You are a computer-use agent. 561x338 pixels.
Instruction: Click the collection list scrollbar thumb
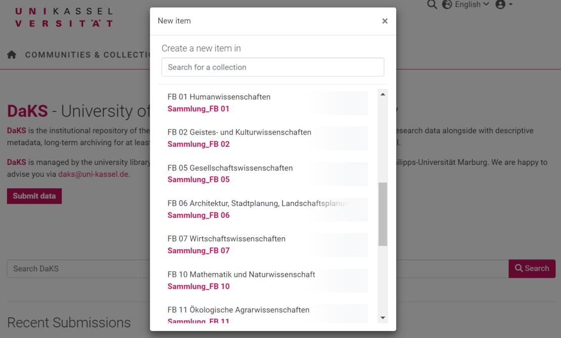[x=383, y=214]
